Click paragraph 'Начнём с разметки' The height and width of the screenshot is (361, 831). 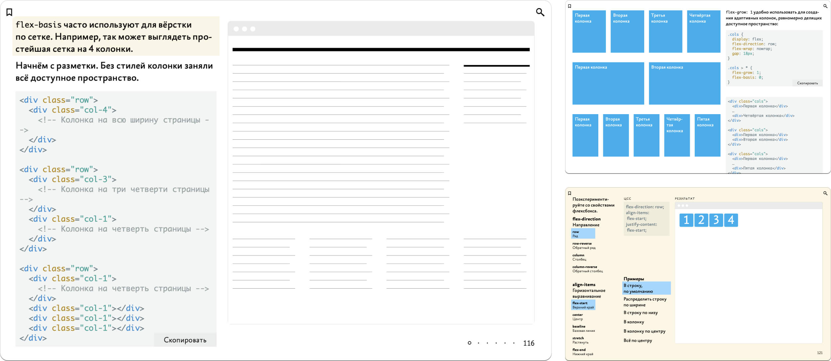[x=114, y=72]
